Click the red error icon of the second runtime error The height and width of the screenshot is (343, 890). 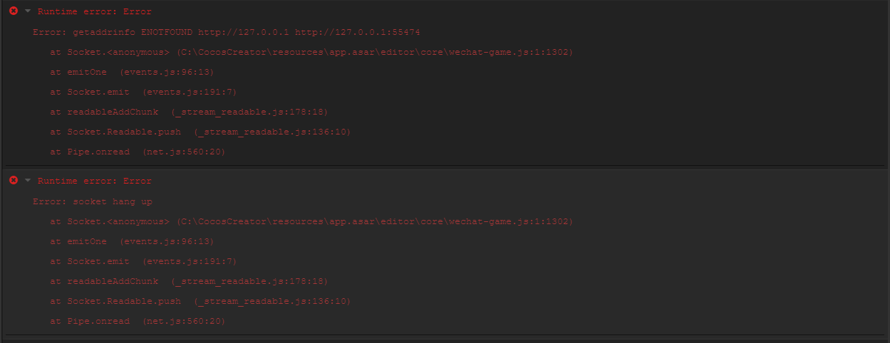click(x=14, y=181)
